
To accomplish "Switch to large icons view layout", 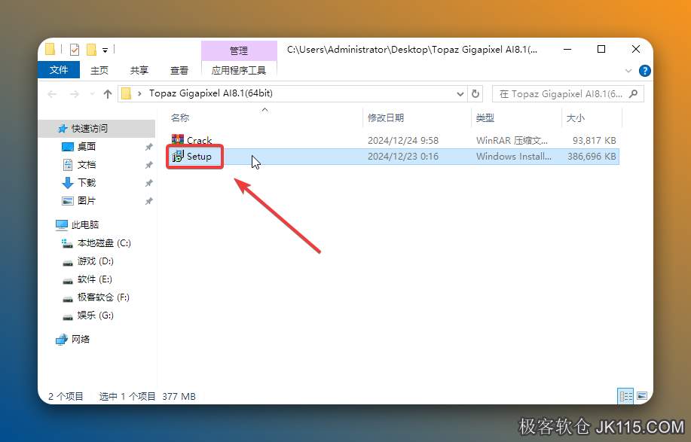I will point(642,396).
